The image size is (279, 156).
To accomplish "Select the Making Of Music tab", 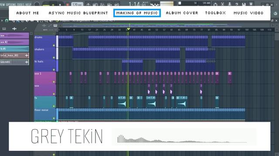I will (137, 13).
